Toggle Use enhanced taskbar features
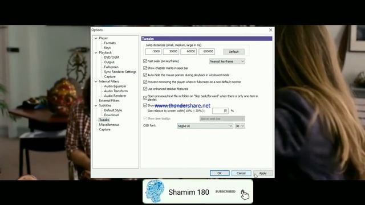Viewport: 365px width, 205px height. pos(145,89)
